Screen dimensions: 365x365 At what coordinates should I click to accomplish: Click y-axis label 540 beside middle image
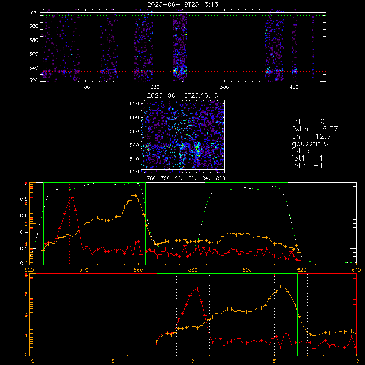[135, 159]
